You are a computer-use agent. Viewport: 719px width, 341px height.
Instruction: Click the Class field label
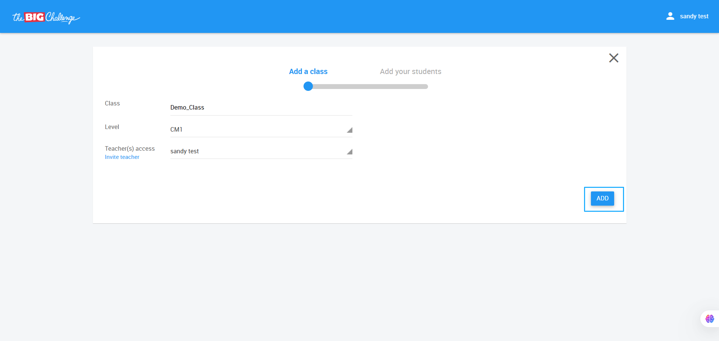[x=112, y=104]
